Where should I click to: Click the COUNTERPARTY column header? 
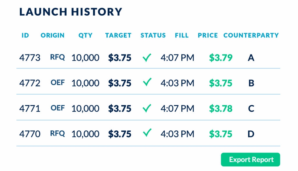[251, 35]
